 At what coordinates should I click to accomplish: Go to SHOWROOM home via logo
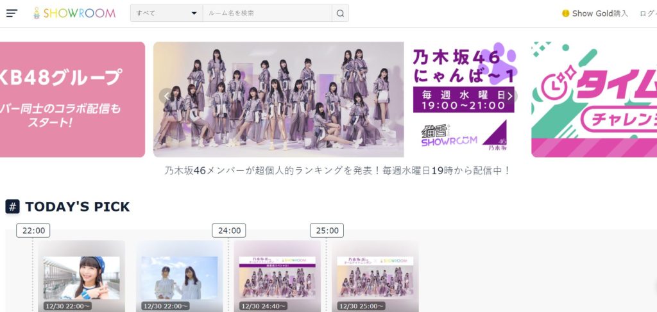tap(74, 13)
